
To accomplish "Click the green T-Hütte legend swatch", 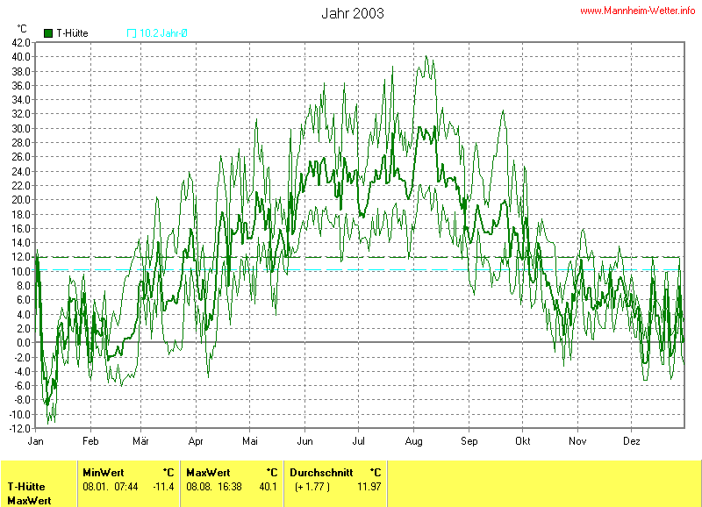I will (x=47, y=33).
